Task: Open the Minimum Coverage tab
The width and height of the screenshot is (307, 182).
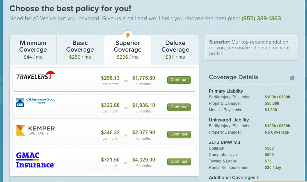Action: [33, 50]
